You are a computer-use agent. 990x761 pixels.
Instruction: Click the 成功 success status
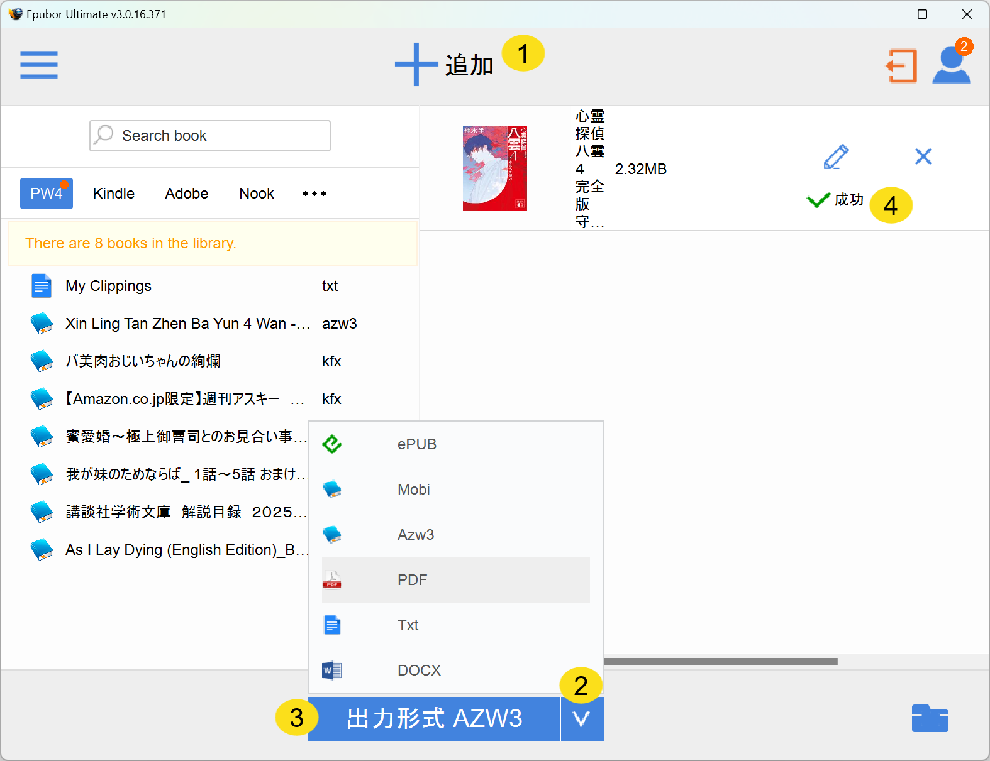pyautogui.click(x=835, y=200)
